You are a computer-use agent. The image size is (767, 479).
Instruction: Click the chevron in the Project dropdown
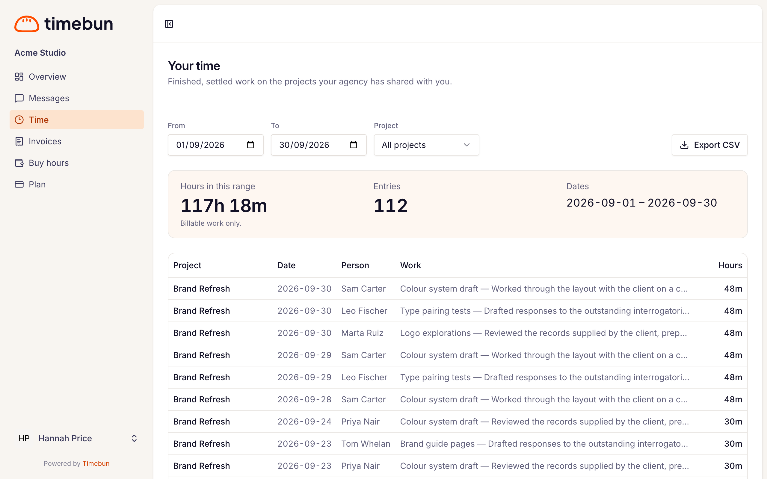click(x=466, y=145)
